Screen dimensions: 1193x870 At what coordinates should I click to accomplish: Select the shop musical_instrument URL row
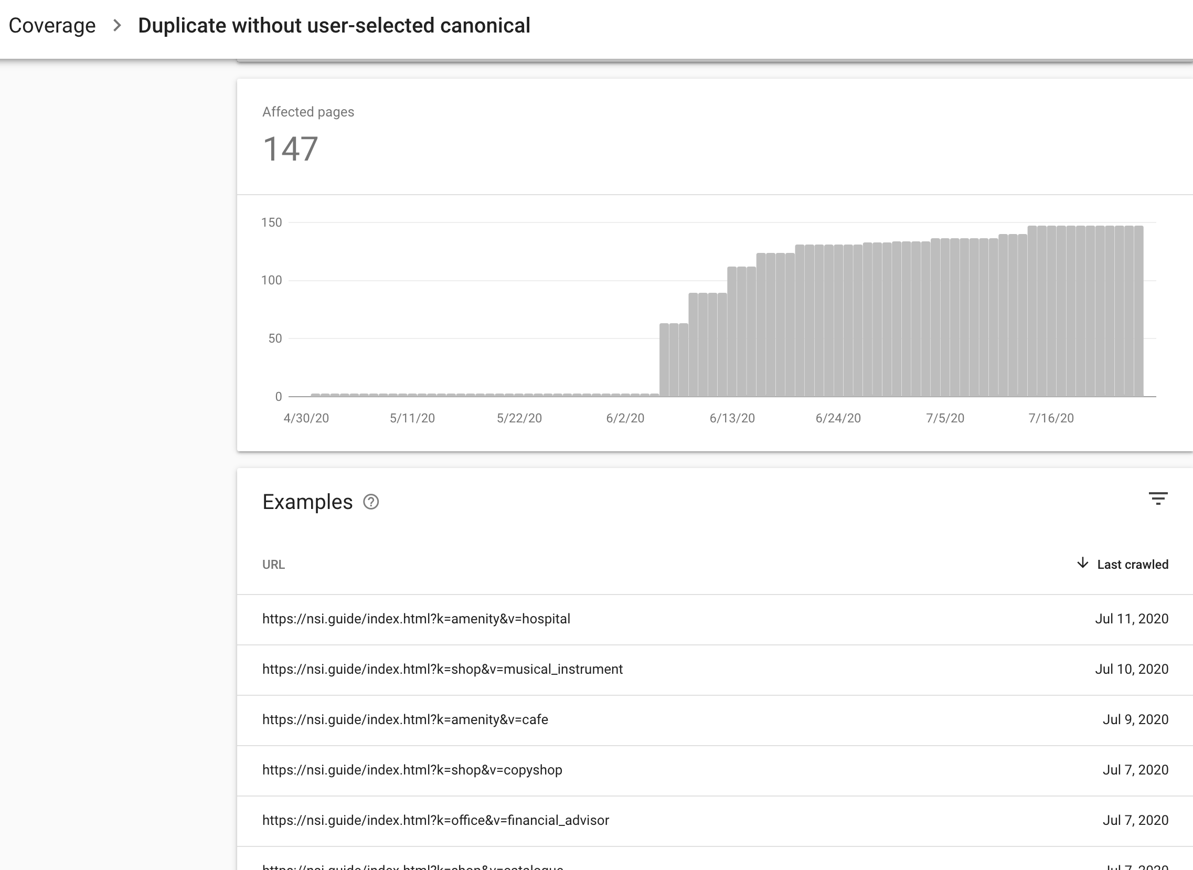coord(442,669)
